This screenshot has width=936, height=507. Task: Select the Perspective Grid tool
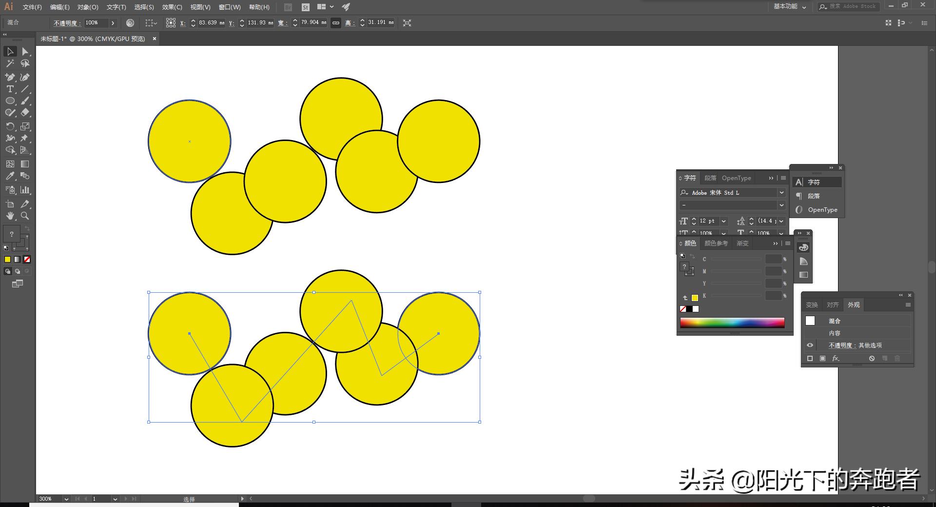coord(25,150)
